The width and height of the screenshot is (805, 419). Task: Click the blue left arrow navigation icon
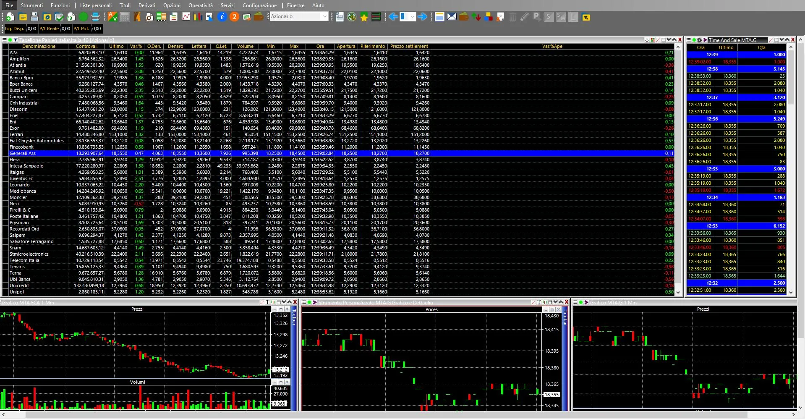point(393,17)
